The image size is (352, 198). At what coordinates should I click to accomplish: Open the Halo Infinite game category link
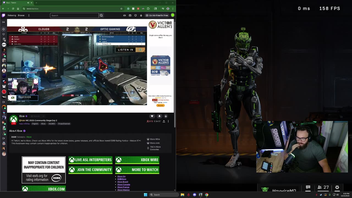[x=24, y=124]
